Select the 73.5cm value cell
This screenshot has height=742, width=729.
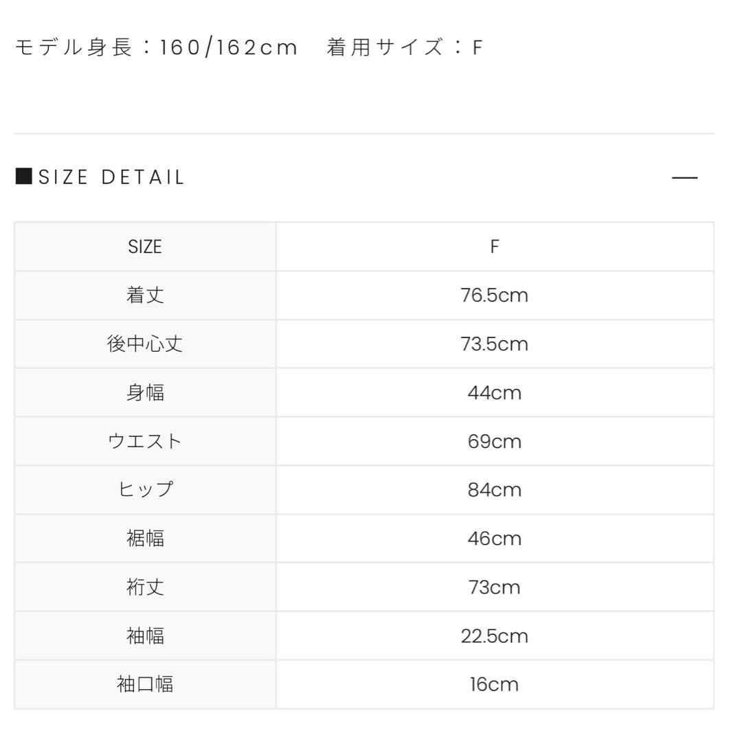tap(494, 344)
